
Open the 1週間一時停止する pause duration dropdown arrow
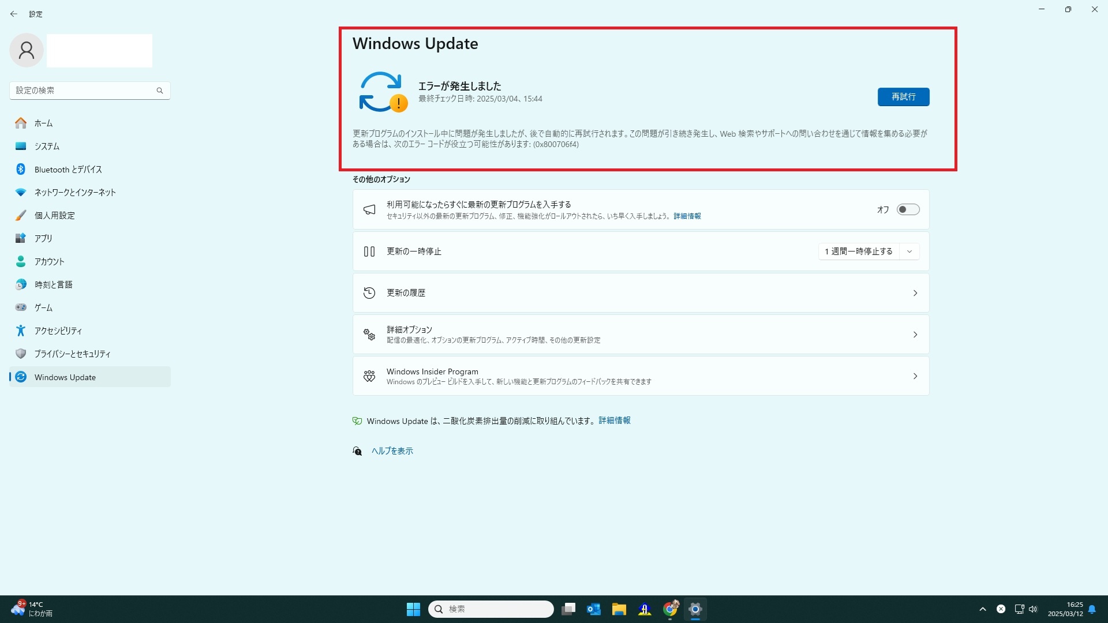[x=909, y=252]
